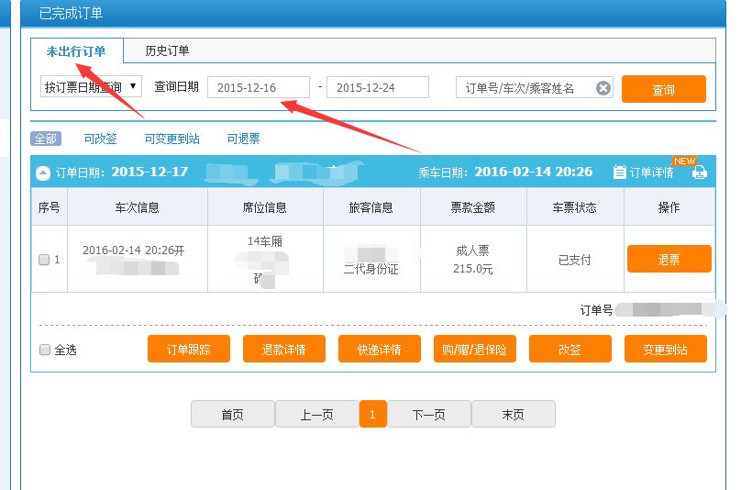Open 购/赠/退保险 insurance options

[x=474, y=349]
